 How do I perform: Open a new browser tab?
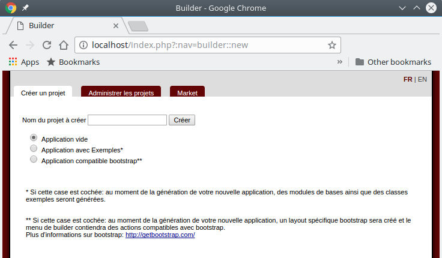138,26
